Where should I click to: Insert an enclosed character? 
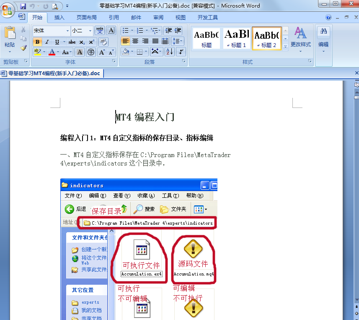(x=91, y=52)
